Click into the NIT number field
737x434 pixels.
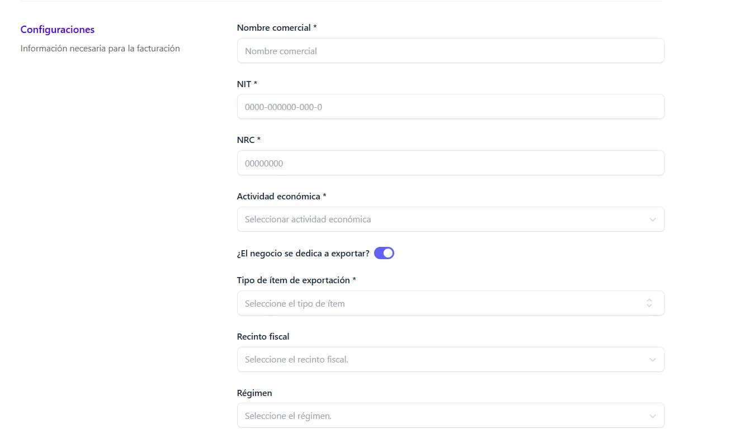pyautogui.click(x=450, y=107)
